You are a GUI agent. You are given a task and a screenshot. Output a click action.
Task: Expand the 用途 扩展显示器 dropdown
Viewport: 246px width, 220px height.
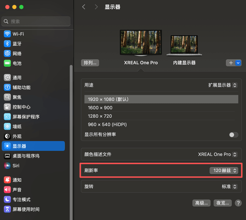pos(223,85)
